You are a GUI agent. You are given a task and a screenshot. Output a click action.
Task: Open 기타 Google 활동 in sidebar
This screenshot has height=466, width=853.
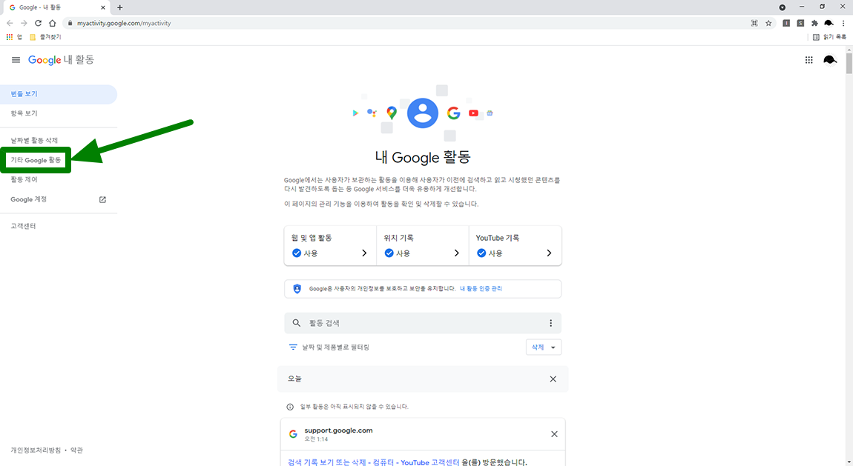(36, 160)
